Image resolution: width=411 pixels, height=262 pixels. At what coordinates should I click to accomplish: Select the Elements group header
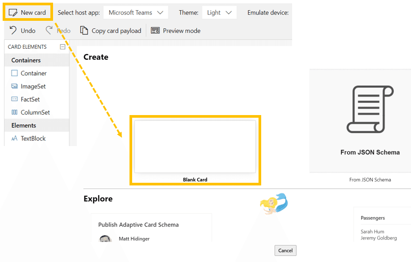(x=37, y=125)
